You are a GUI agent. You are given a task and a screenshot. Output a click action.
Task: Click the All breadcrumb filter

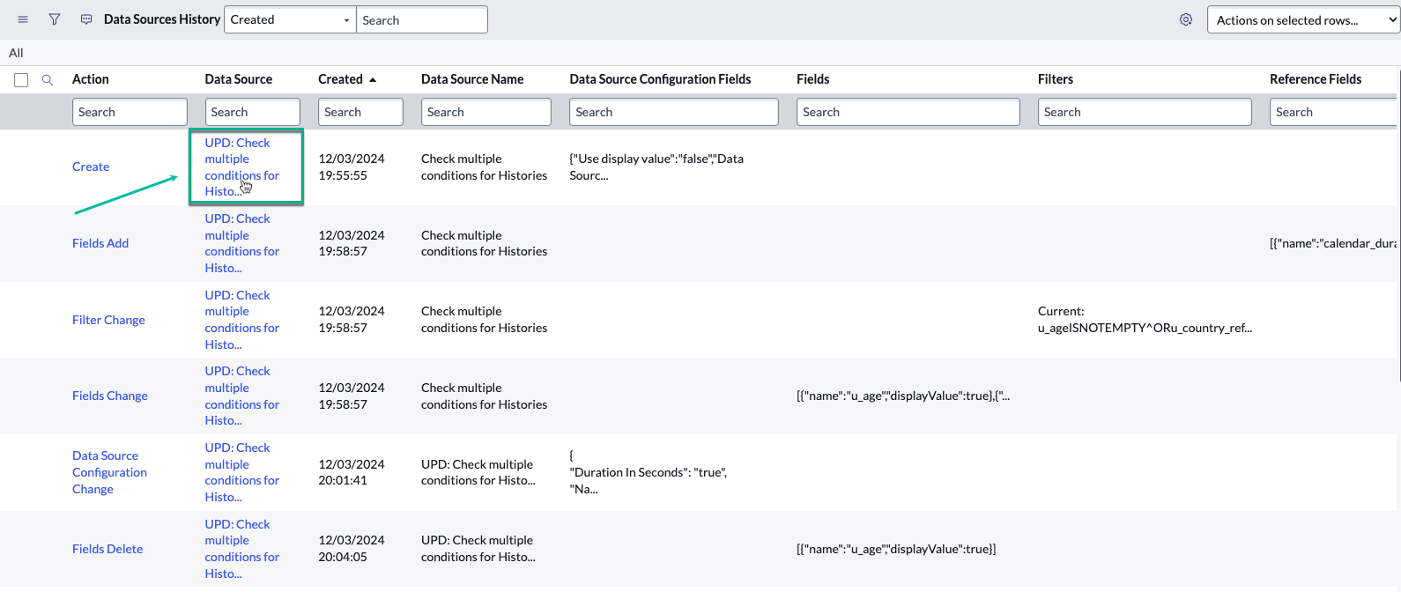(16, 53)
